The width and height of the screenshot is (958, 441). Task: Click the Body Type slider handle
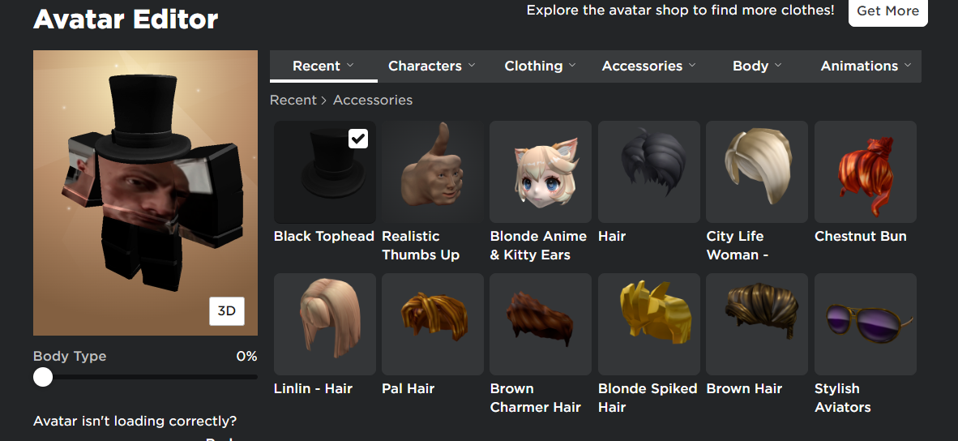(43, 377)
